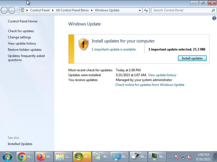Expand the arrow after All Control Panel Items
This screenshot has width=217, height=162.
pyautogui.click(x=92, y=10)
